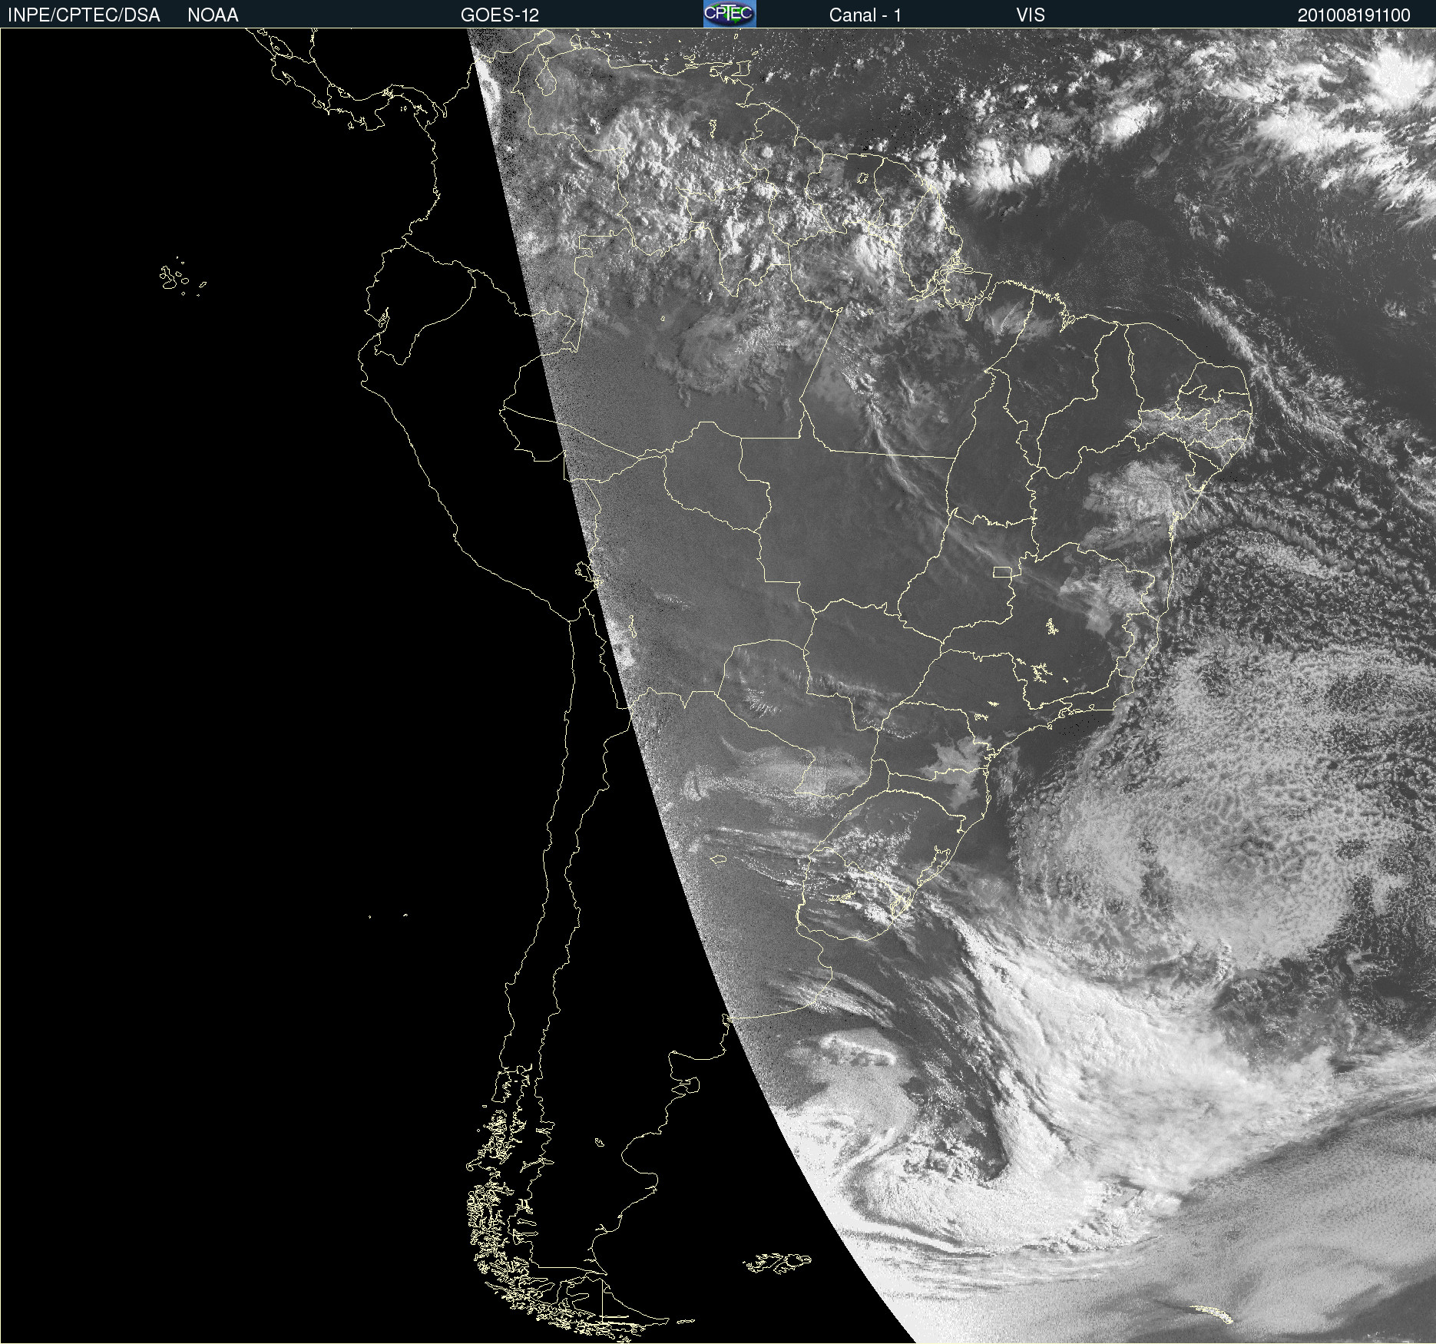Click the 201008191100 timestamp
1436x1344 pixels.
(1354, 15)
